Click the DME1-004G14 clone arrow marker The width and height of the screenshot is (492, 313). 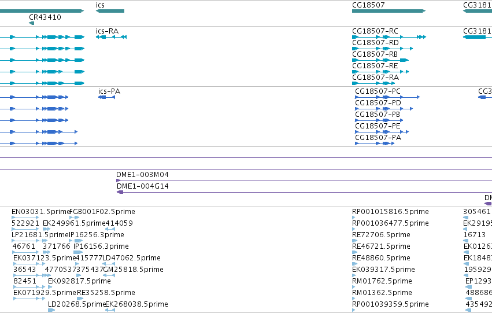[120, 192]
